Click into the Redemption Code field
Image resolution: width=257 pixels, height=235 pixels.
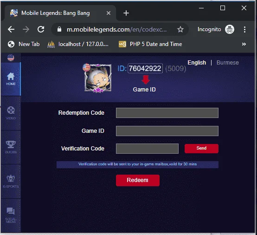[x=167, y=113]
